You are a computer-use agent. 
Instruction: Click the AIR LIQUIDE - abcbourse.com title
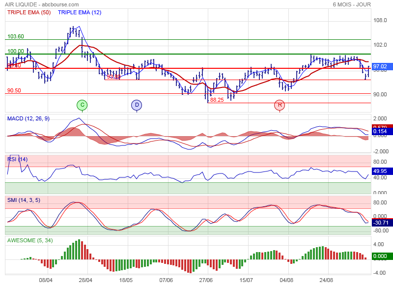click(x=42, y=4)
